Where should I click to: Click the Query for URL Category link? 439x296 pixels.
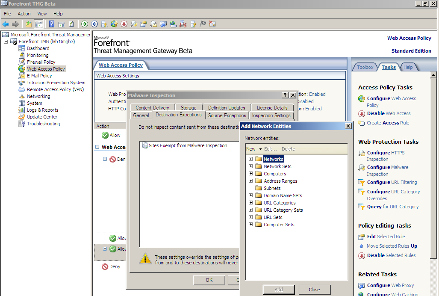pos(393,207)
